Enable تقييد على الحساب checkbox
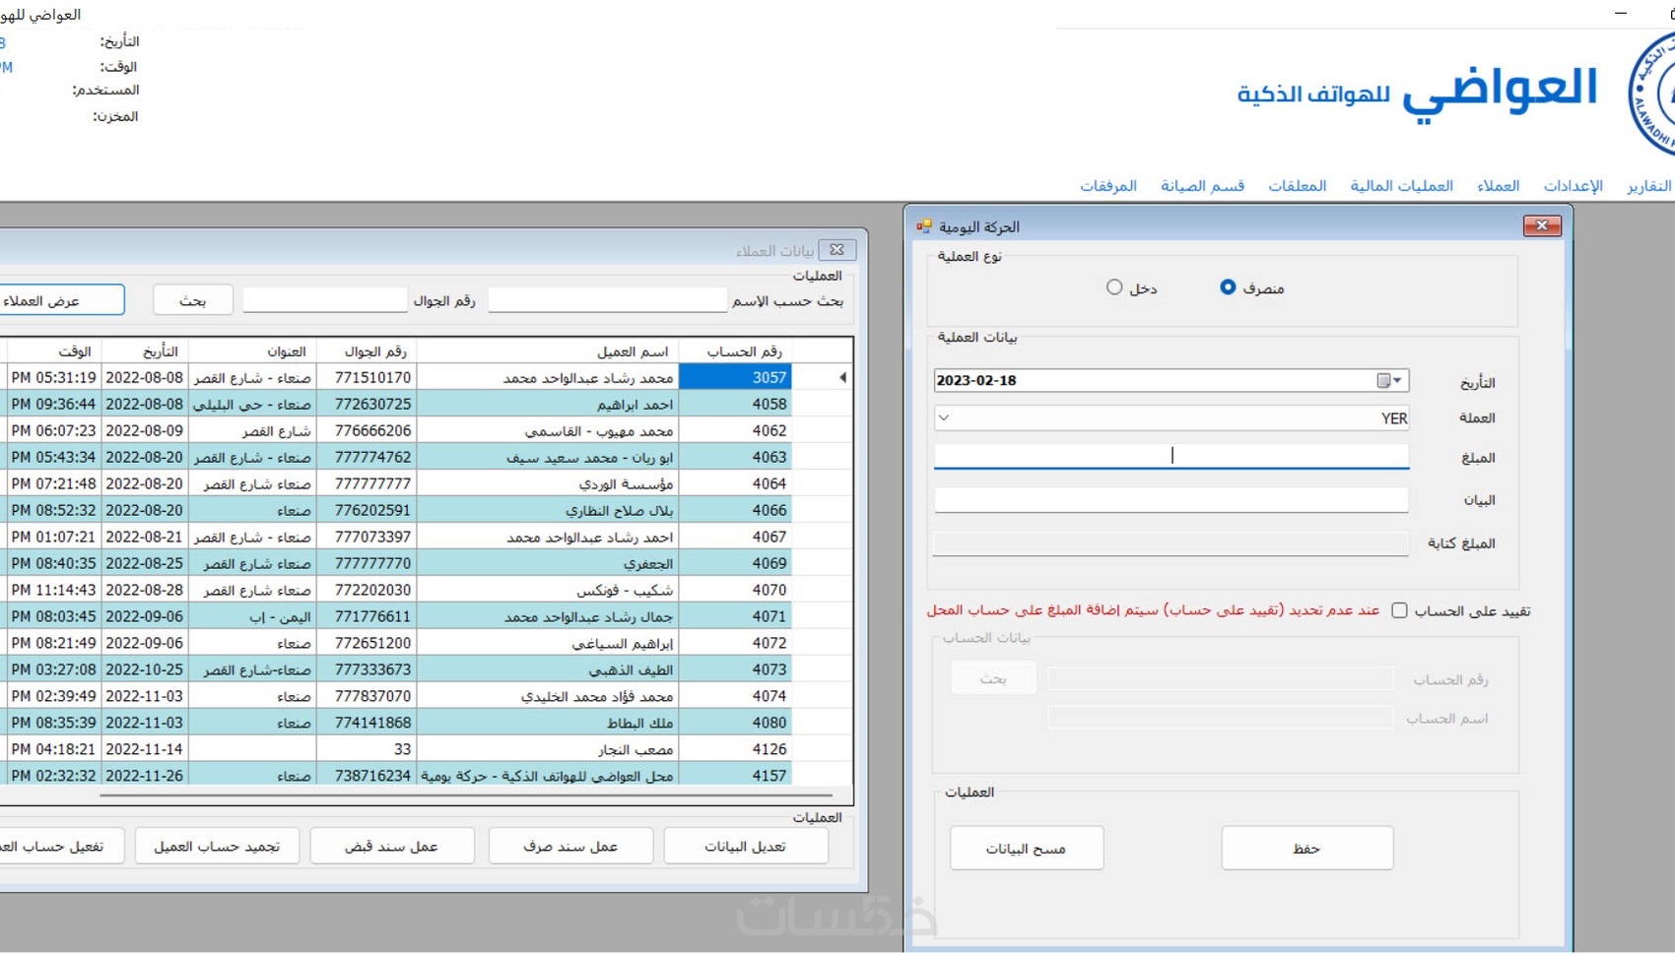Viewport: 1675px width, 955px height. click(x=1399, y=610)
